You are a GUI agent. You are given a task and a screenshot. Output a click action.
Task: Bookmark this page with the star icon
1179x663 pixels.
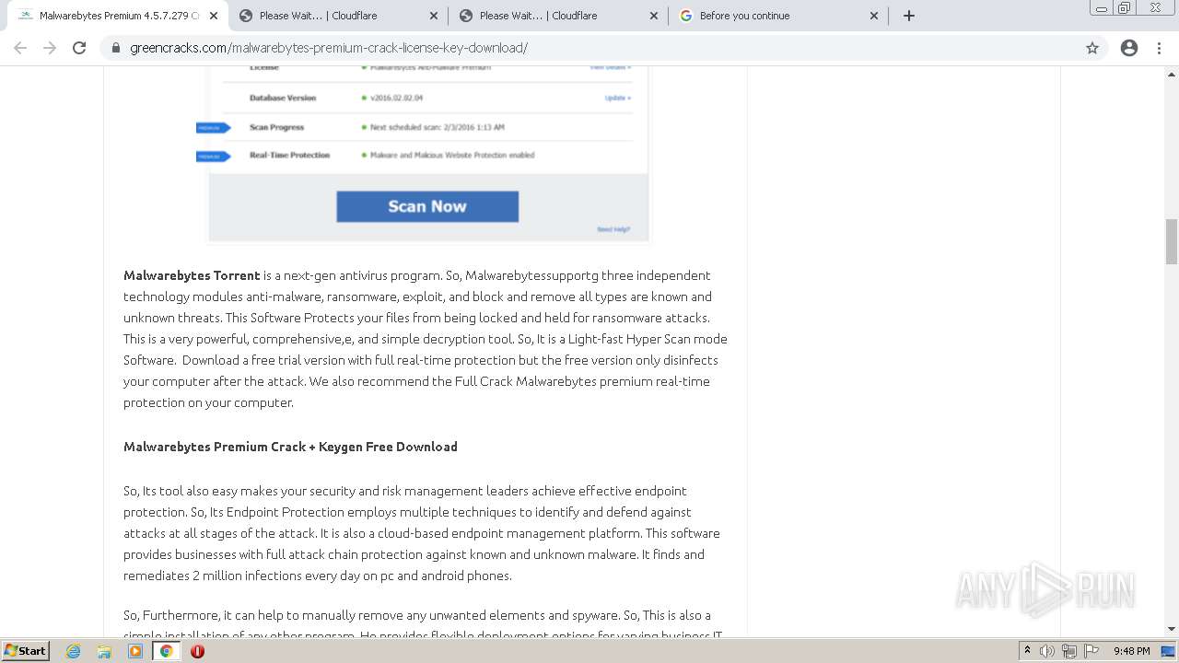point(1092,48)
